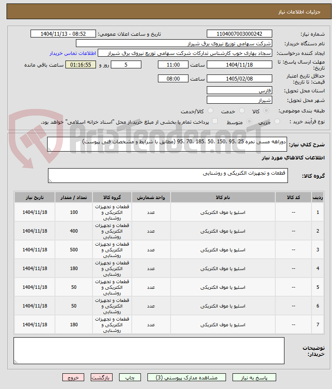Click the need number field 1104007003000242

coord(240,34)
